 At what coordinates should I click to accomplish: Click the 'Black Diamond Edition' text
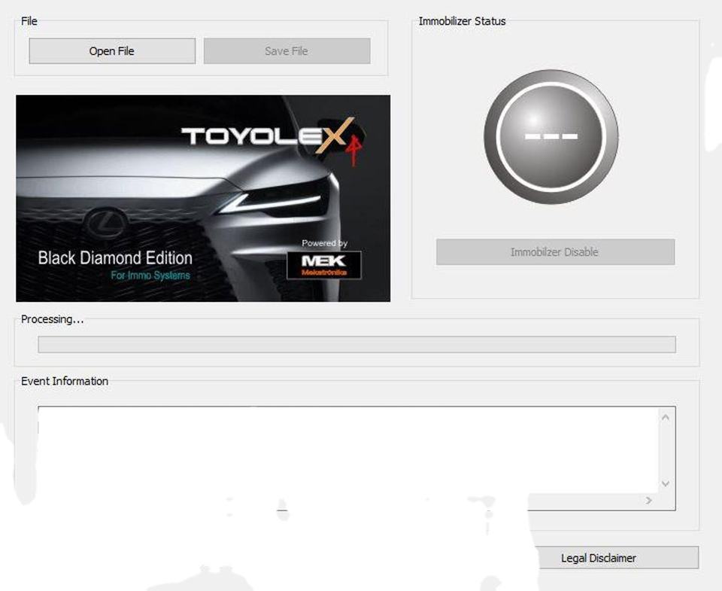[x=115, y=257]
